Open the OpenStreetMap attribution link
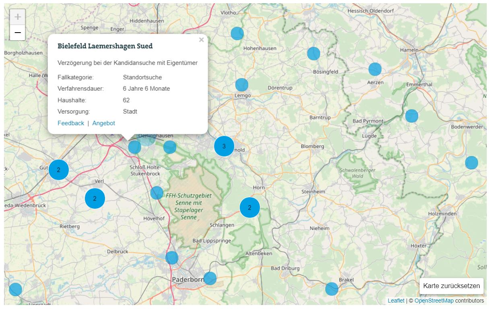490x309 pixels. coord(434,301)
